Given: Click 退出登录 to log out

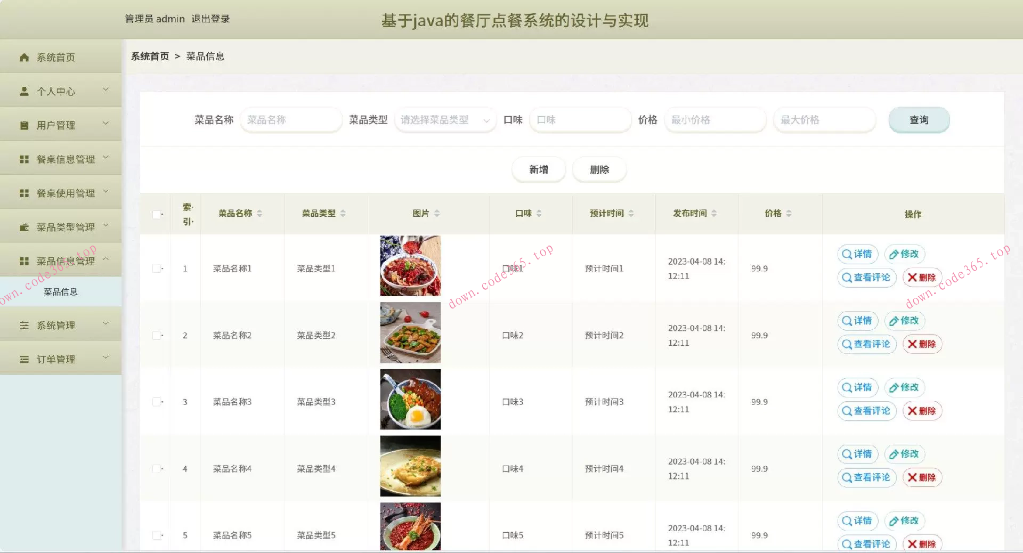Looking at the screenshot, I should point(212,19).
